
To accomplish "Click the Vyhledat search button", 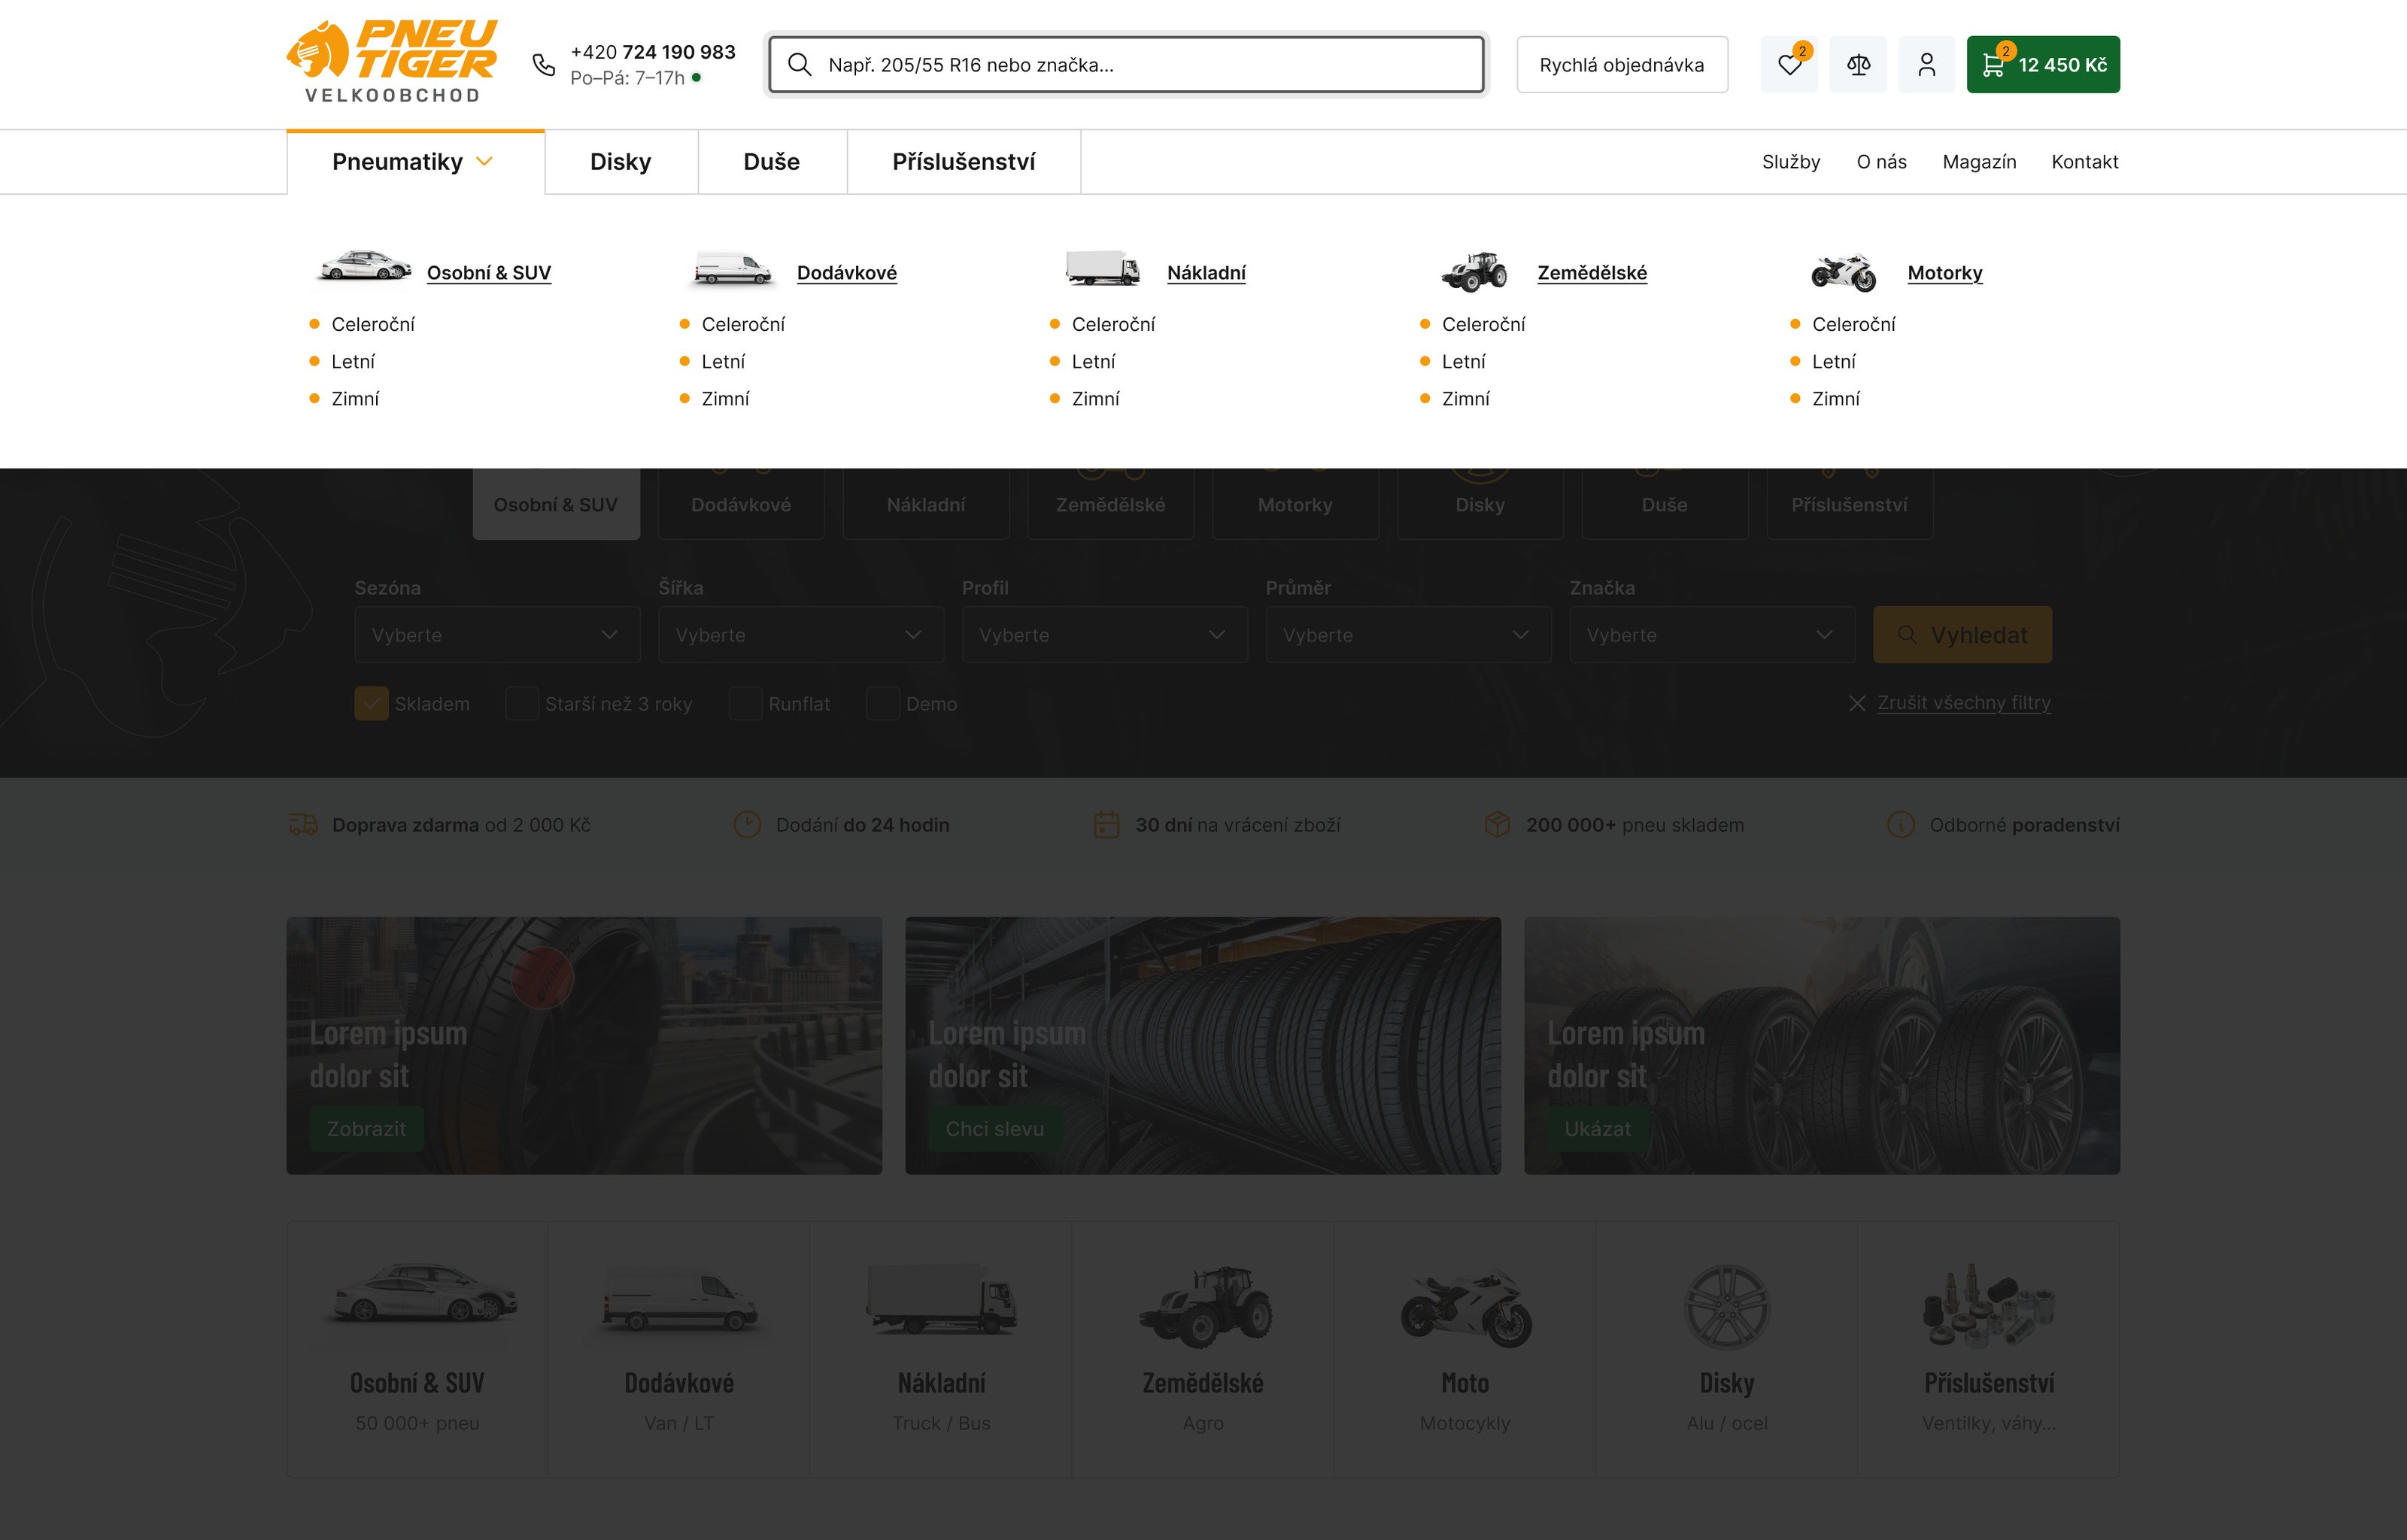I will (x=1962, y=635).
